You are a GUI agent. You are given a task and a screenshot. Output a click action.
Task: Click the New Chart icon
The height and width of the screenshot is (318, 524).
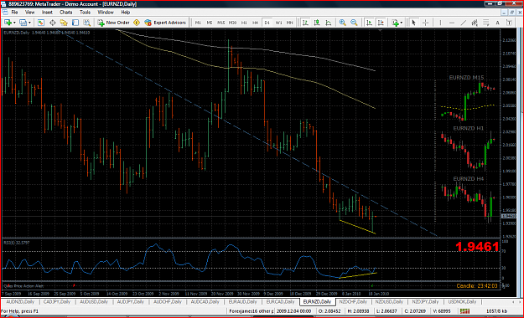point(8,23)
